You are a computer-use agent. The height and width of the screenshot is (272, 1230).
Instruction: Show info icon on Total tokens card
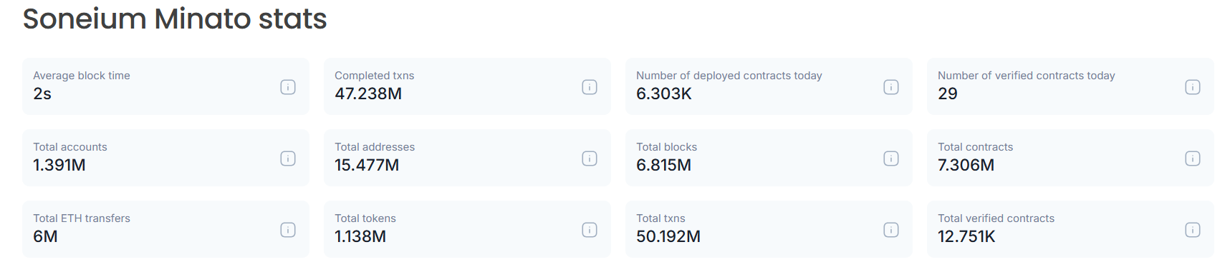click(590, 230)
